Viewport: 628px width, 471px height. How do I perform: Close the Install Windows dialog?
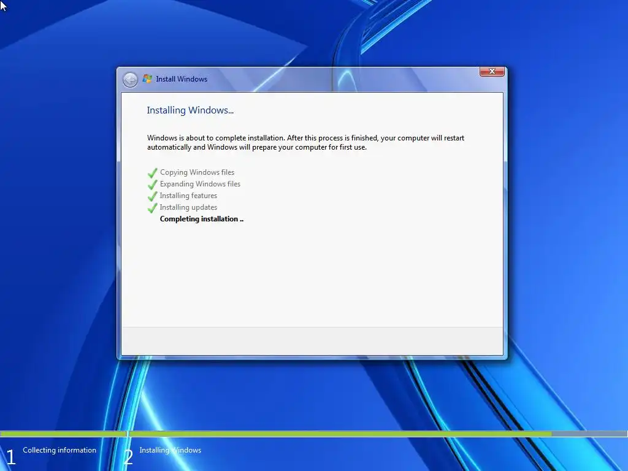(x=492, y=71)
